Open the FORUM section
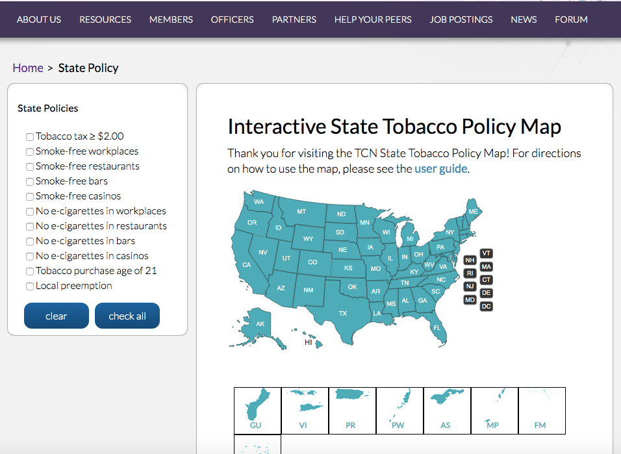Image resolution: width=621 pixels, height=454 pixels. coord(571,19)
